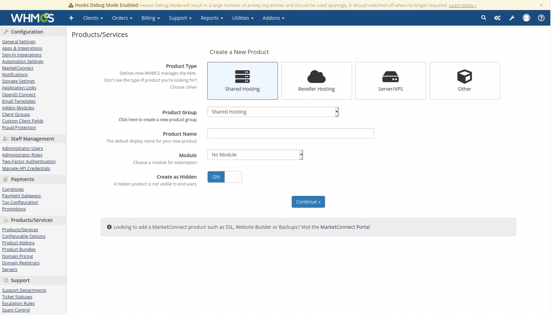The width and height of the screenshot is (551, 315).
Task: Expand the Orders menu
Action: [x=122, y=18]
